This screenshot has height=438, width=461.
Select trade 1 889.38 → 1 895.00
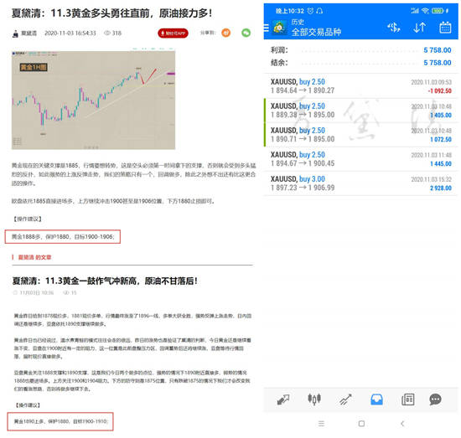pyautogui.click(x=360, y=111)
